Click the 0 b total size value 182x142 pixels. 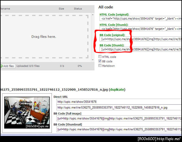tap(62, 66)
